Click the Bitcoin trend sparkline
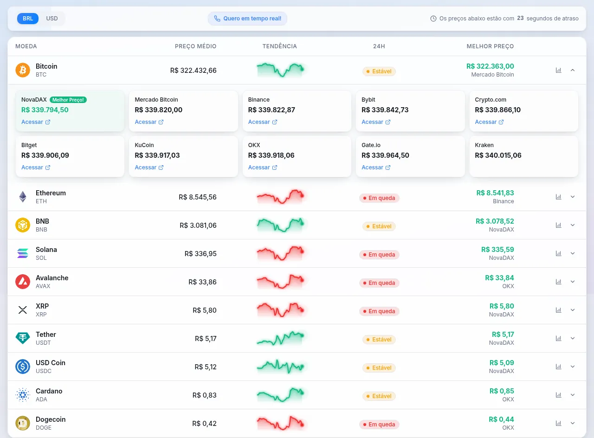 point(280,70)
